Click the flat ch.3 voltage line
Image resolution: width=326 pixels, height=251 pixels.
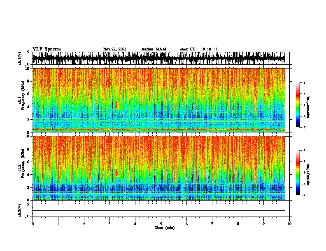coord(159,211)
